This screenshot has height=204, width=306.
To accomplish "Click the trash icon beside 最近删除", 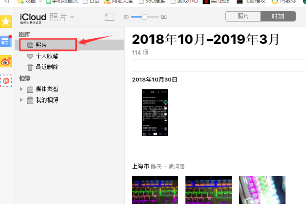I will tap(30, 67).
